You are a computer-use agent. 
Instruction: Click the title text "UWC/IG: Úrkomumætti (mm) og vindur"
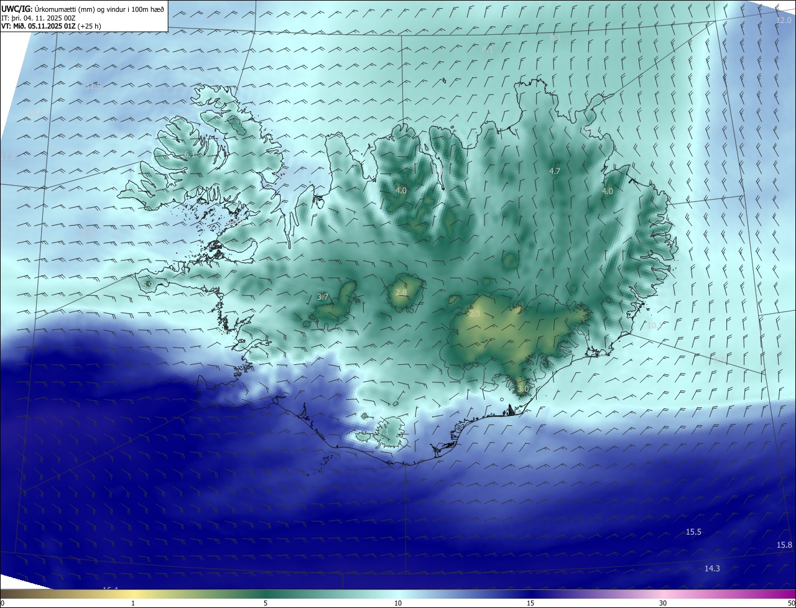coord(63,9)
